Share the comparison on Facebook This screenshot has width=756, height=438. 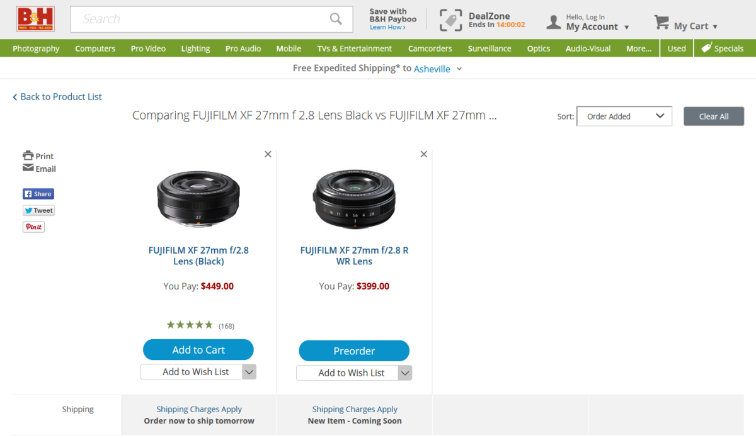point(38,194)
